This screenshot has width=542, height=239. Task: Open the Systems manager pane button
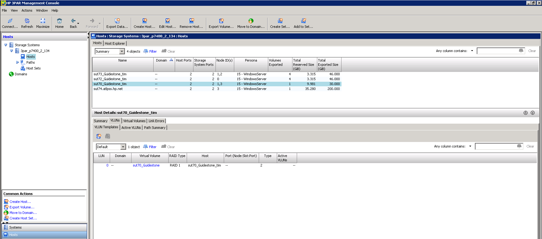pos(44,227)
